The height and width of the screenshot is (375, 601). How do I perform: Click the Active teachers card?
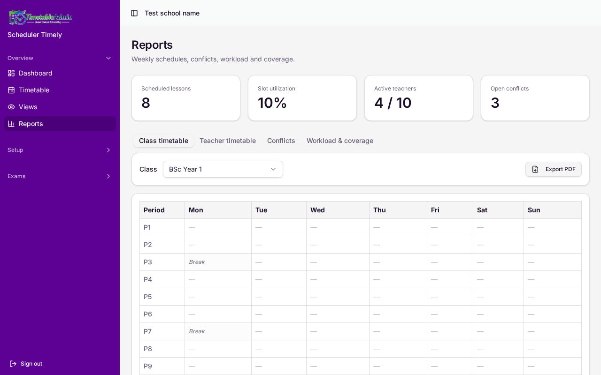tap(419, 98)
